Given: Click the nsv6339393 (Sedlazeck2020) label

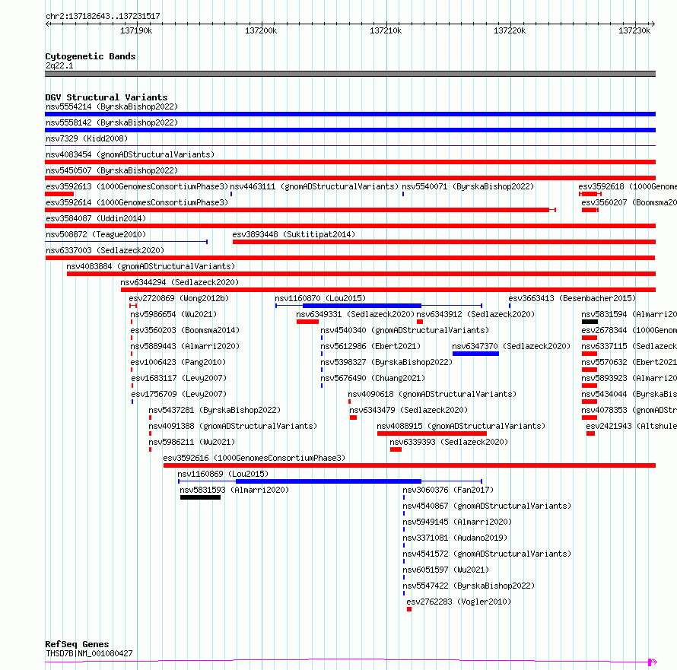Looking at the screenshot, I should 449,442.
